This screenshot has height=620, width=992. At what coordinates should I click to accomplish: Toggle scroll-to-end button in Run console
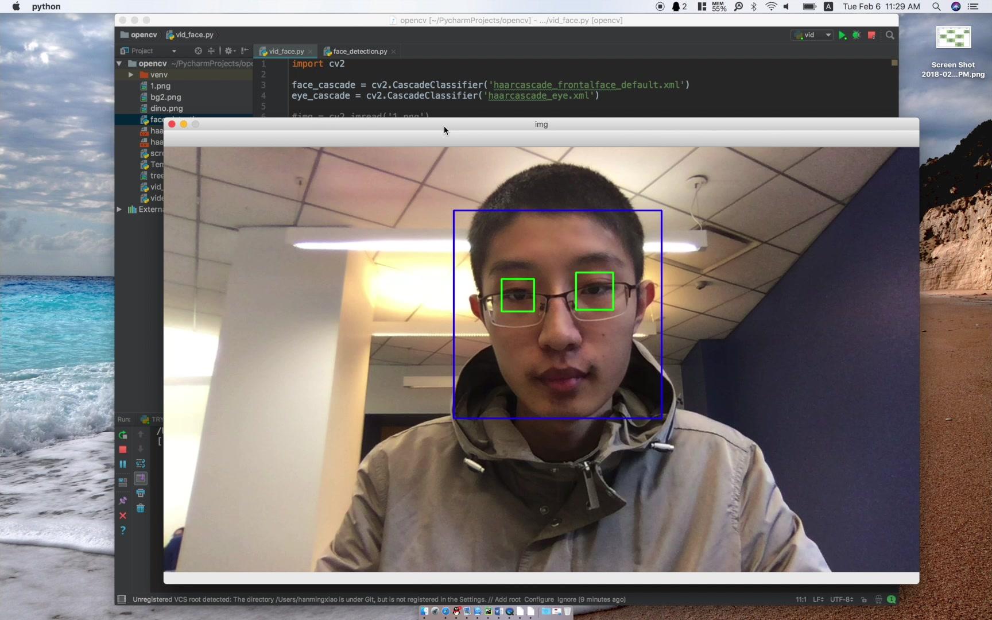[141, 478]
